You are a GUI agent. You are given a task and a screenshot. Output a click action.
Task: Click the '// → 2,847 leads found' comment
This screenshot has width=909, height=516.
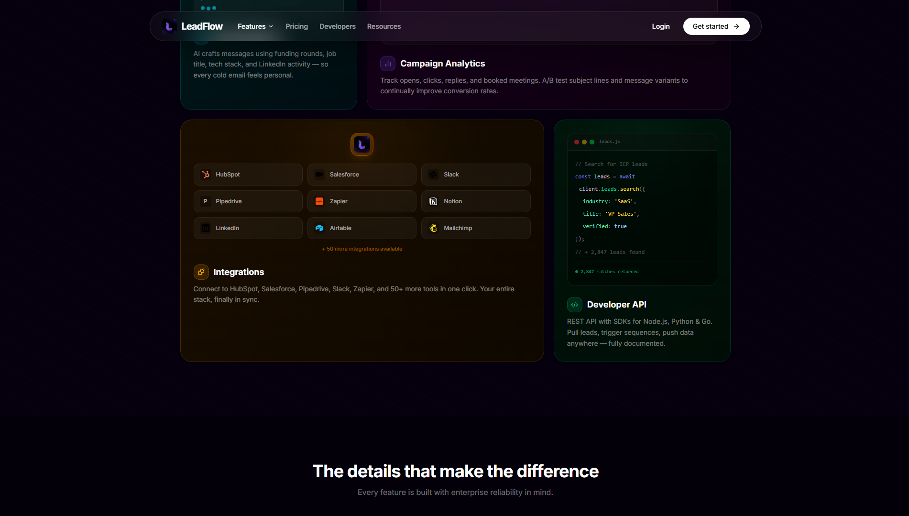click(610, 252)
